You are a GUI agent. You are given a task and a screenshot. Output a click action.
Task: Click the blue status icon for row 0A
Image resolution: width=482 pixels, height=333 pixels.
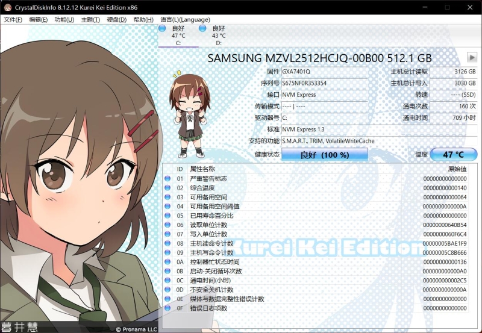point(167,262)
